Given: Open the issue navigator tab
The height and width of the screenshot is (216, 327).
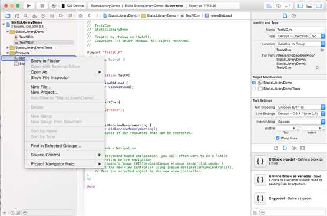Looking at the screenshot, I should click(34, 15).
